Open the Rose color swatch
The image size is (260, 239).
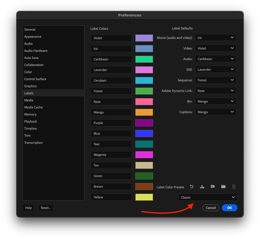[x=144, y=102]
